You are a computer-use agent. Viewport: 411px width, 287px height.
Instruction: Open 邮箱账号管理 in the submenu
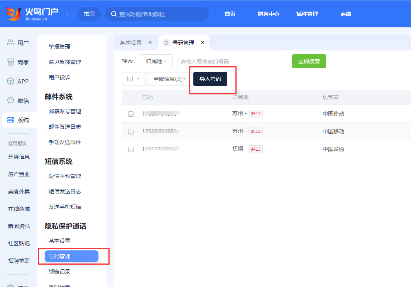tap(65, 111)
